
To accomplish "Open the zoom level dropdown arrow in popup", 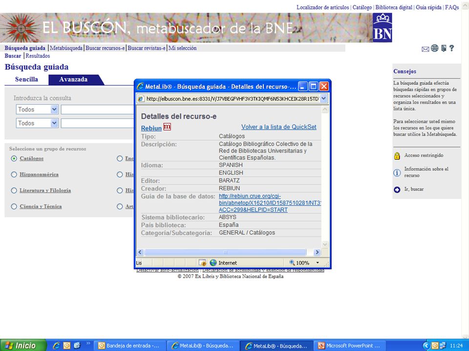I will [x=318, y=263].
